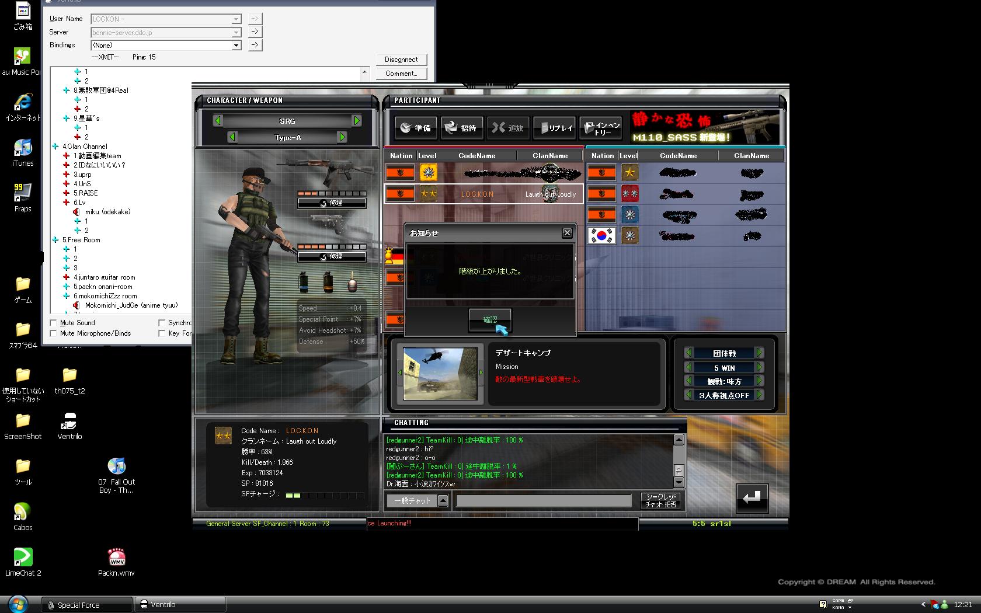Open the 07 Fall Out Boy audio file
The width and height of the screenshot is (981, 613).
pyautogui.click(x=116, y=475)
